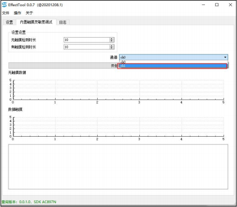Image resolution: width=237 pixels, height=207 pixels.
Task: Click the 无触摸数据 chart area
Action: 118,90
